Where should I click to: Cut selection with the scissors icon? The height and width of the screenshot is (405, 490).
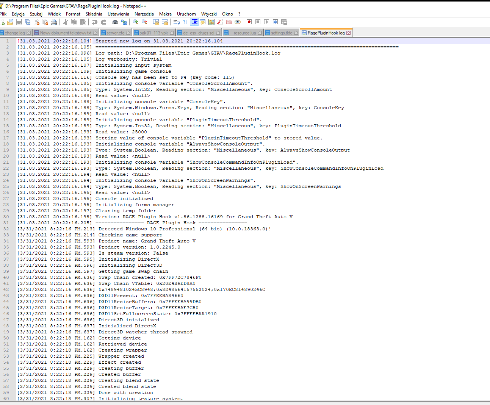tap(66, 22)
